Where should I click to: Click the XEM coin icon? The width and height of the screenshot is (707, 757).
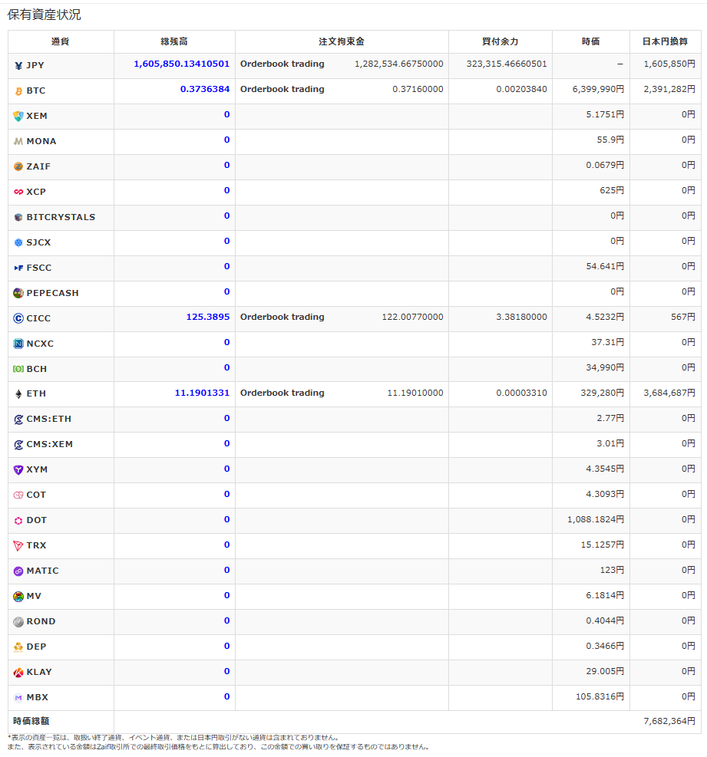coord(18,117)
